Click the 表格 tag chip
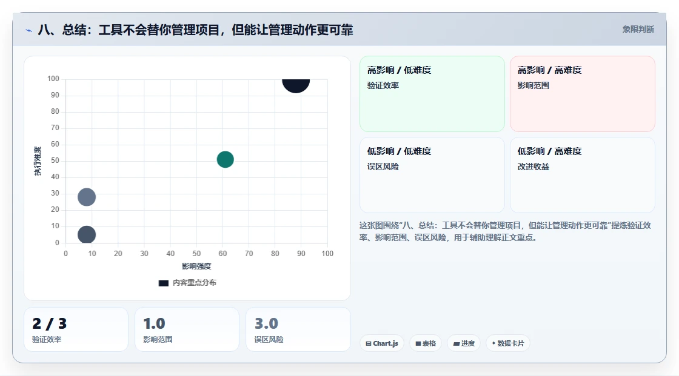The image size is (679, 376). [x=426, y=343]
